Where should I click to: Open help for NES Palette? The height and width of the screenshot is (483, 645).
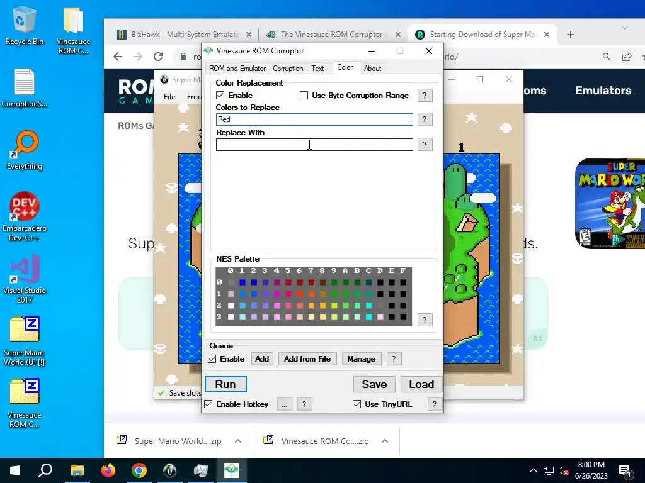tap(425, 320)
